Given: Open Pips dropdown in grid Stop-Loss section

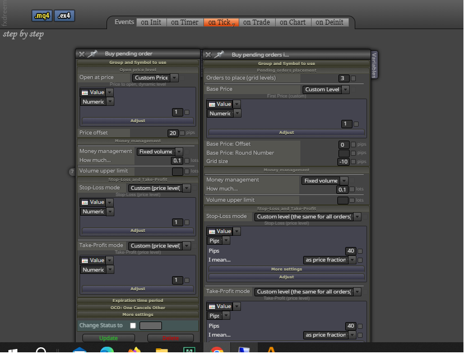Looking at the screenshot, I should [x=219, y=241].
